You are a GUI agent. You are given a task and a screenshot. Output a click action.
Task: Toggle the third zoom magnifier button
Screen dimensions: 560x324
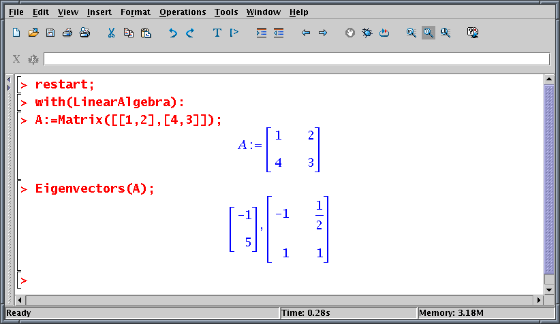446,33
